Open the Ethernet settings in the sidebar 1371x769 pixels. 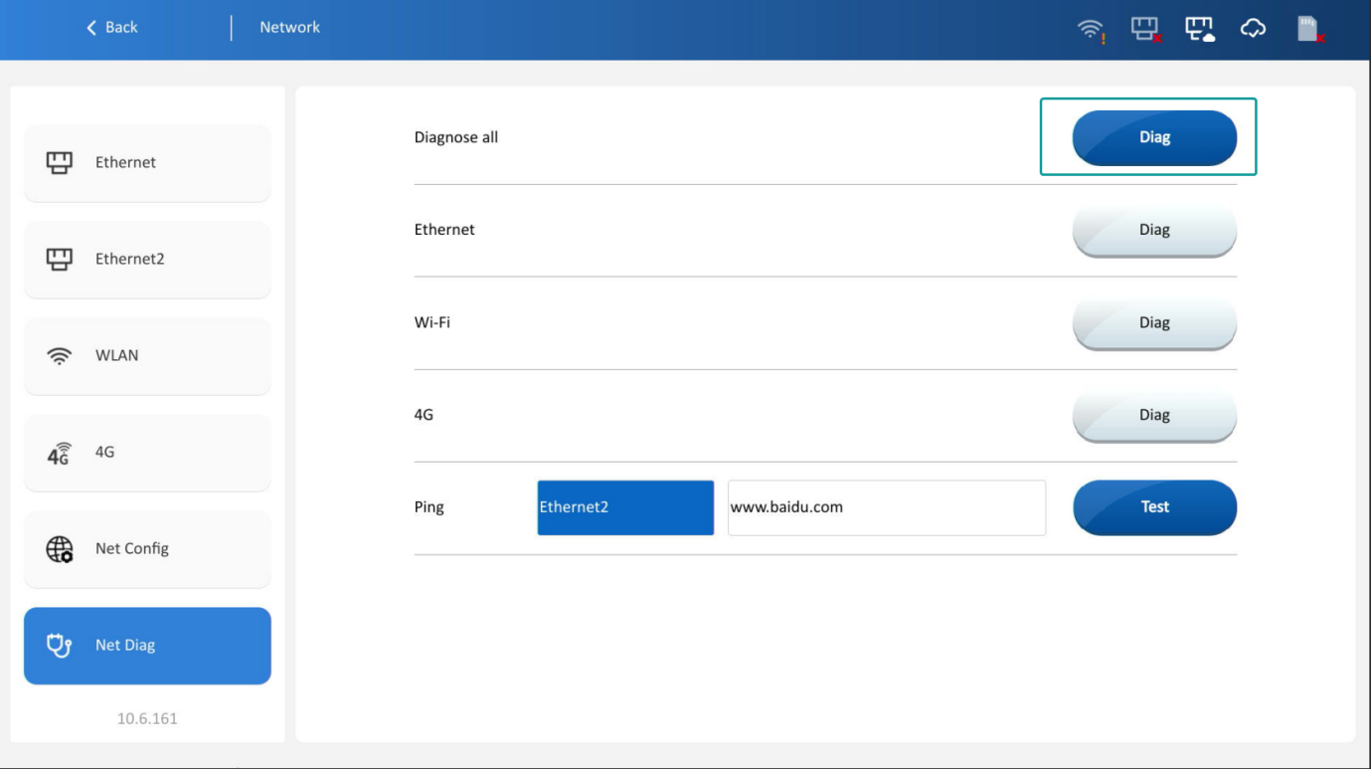point(147,162)
